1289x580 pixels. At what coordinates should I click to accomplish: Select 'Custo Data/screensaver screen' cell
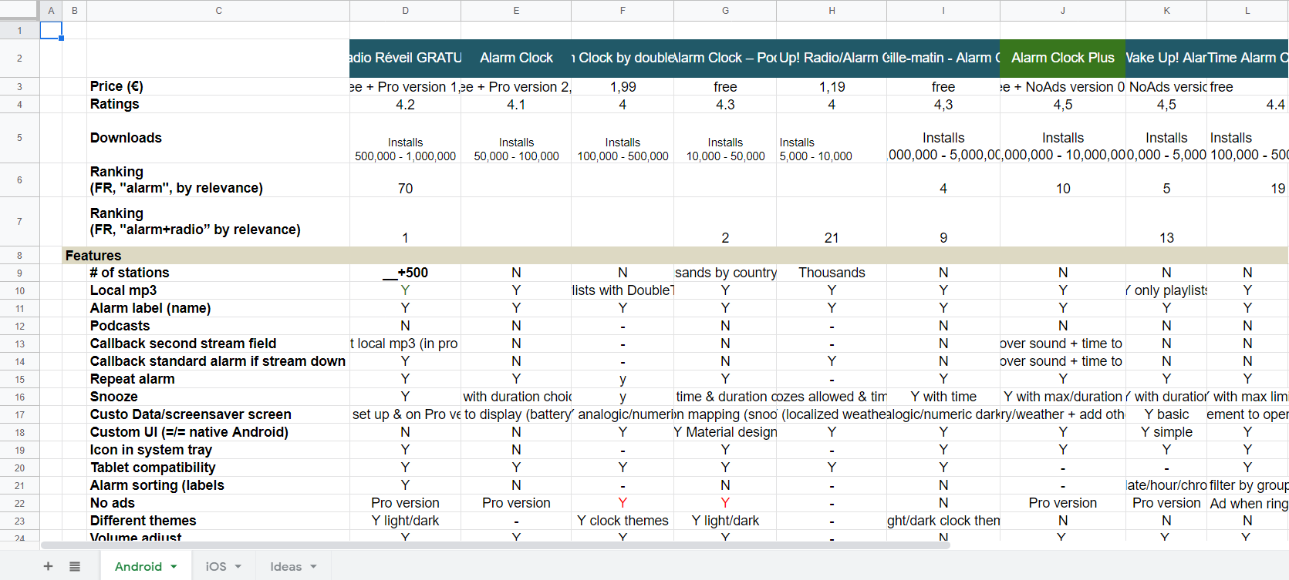(x=218, y=414)
